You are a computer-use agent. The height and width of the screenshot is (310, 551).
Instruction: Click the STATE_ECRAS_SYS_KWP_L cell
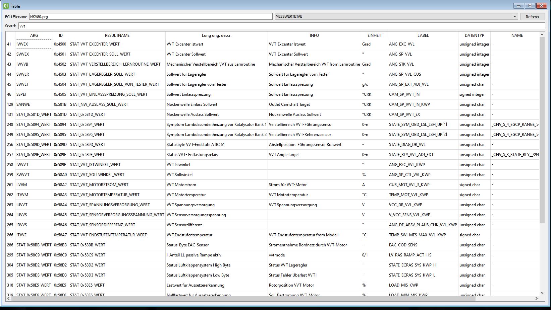(x=423, y=275)
